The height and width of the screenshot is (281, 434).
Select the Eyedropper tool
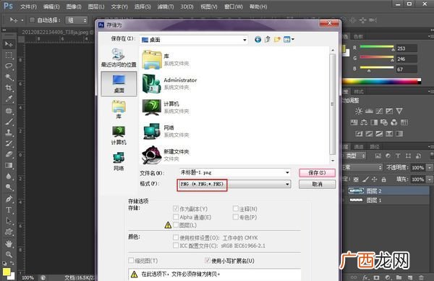(x=9, y=98)
